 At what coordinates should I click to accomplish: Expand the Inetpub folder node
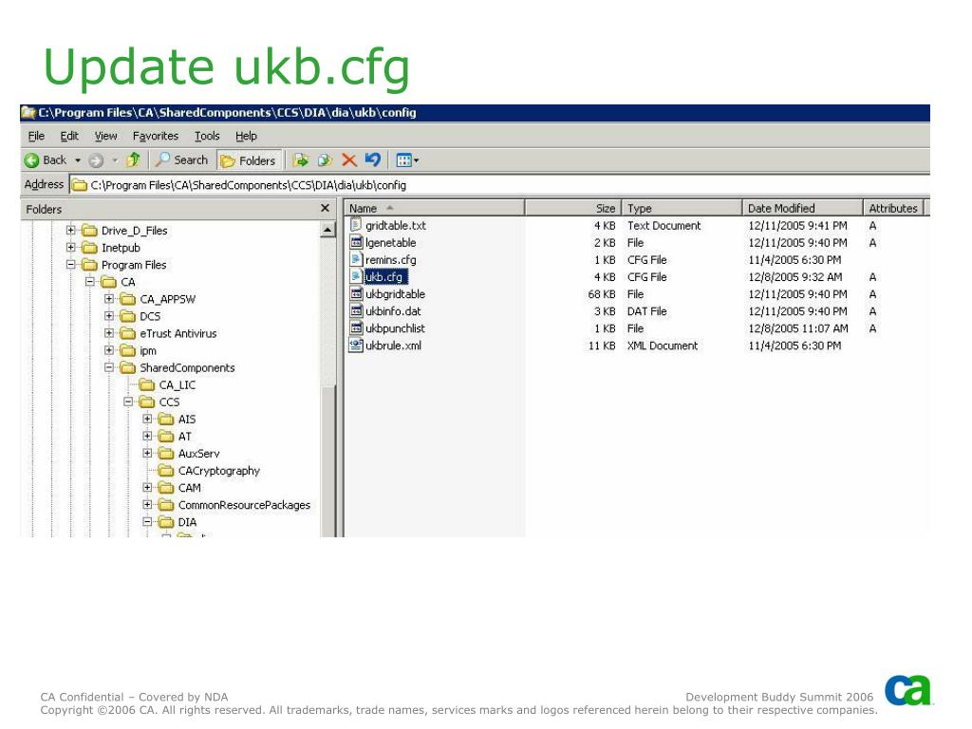(x=70, y=248)
